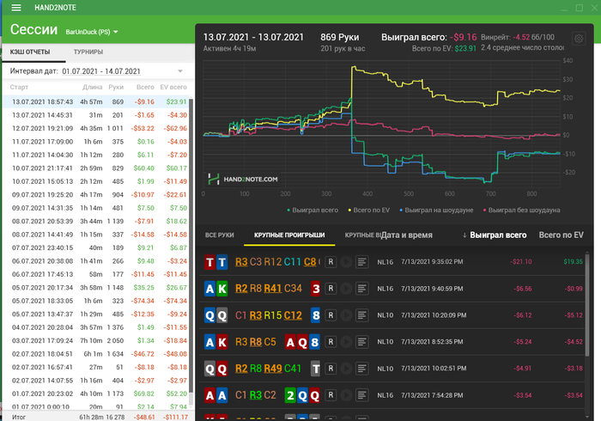Sort sessions by 'Длина' column
601x421 pixels.
93,87
